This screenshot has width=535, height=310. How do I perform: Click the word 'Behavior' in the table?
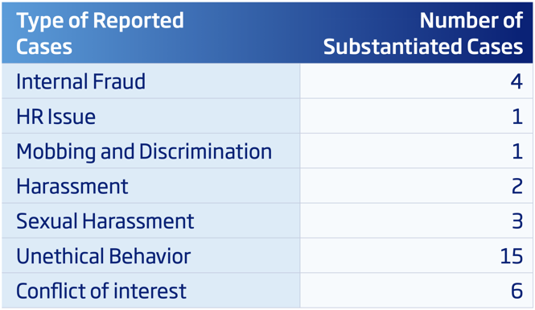pos(150,256)
